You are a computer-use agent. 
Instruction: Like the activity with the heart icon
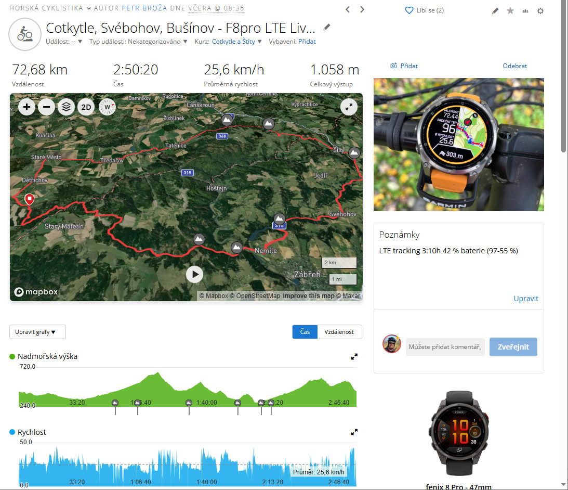click(x=408, y=10)
